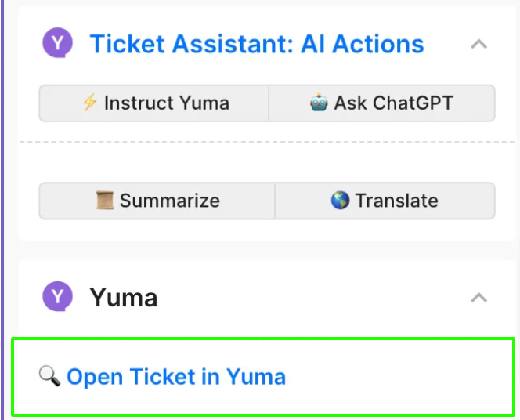
Task: Click the gray gap between the two cards
Action: [267, 250]
